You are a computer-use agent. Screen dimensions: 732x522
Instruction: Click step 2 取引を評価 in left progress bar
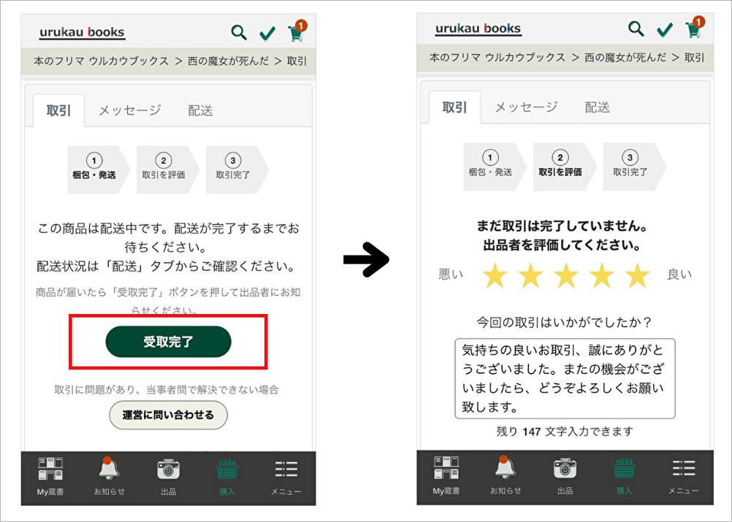tap(164, 168)
